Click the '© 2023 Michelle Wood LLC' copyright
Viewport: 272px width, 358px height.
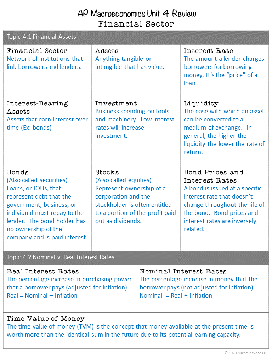tap(246, 353)
